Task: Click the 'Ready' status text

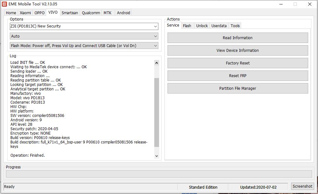Action: (9, 187)
